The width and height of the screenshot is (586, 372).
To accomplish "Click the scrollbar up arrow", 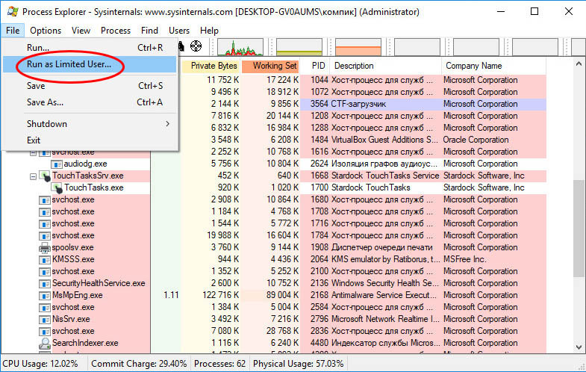I will (x=579, y=64).
